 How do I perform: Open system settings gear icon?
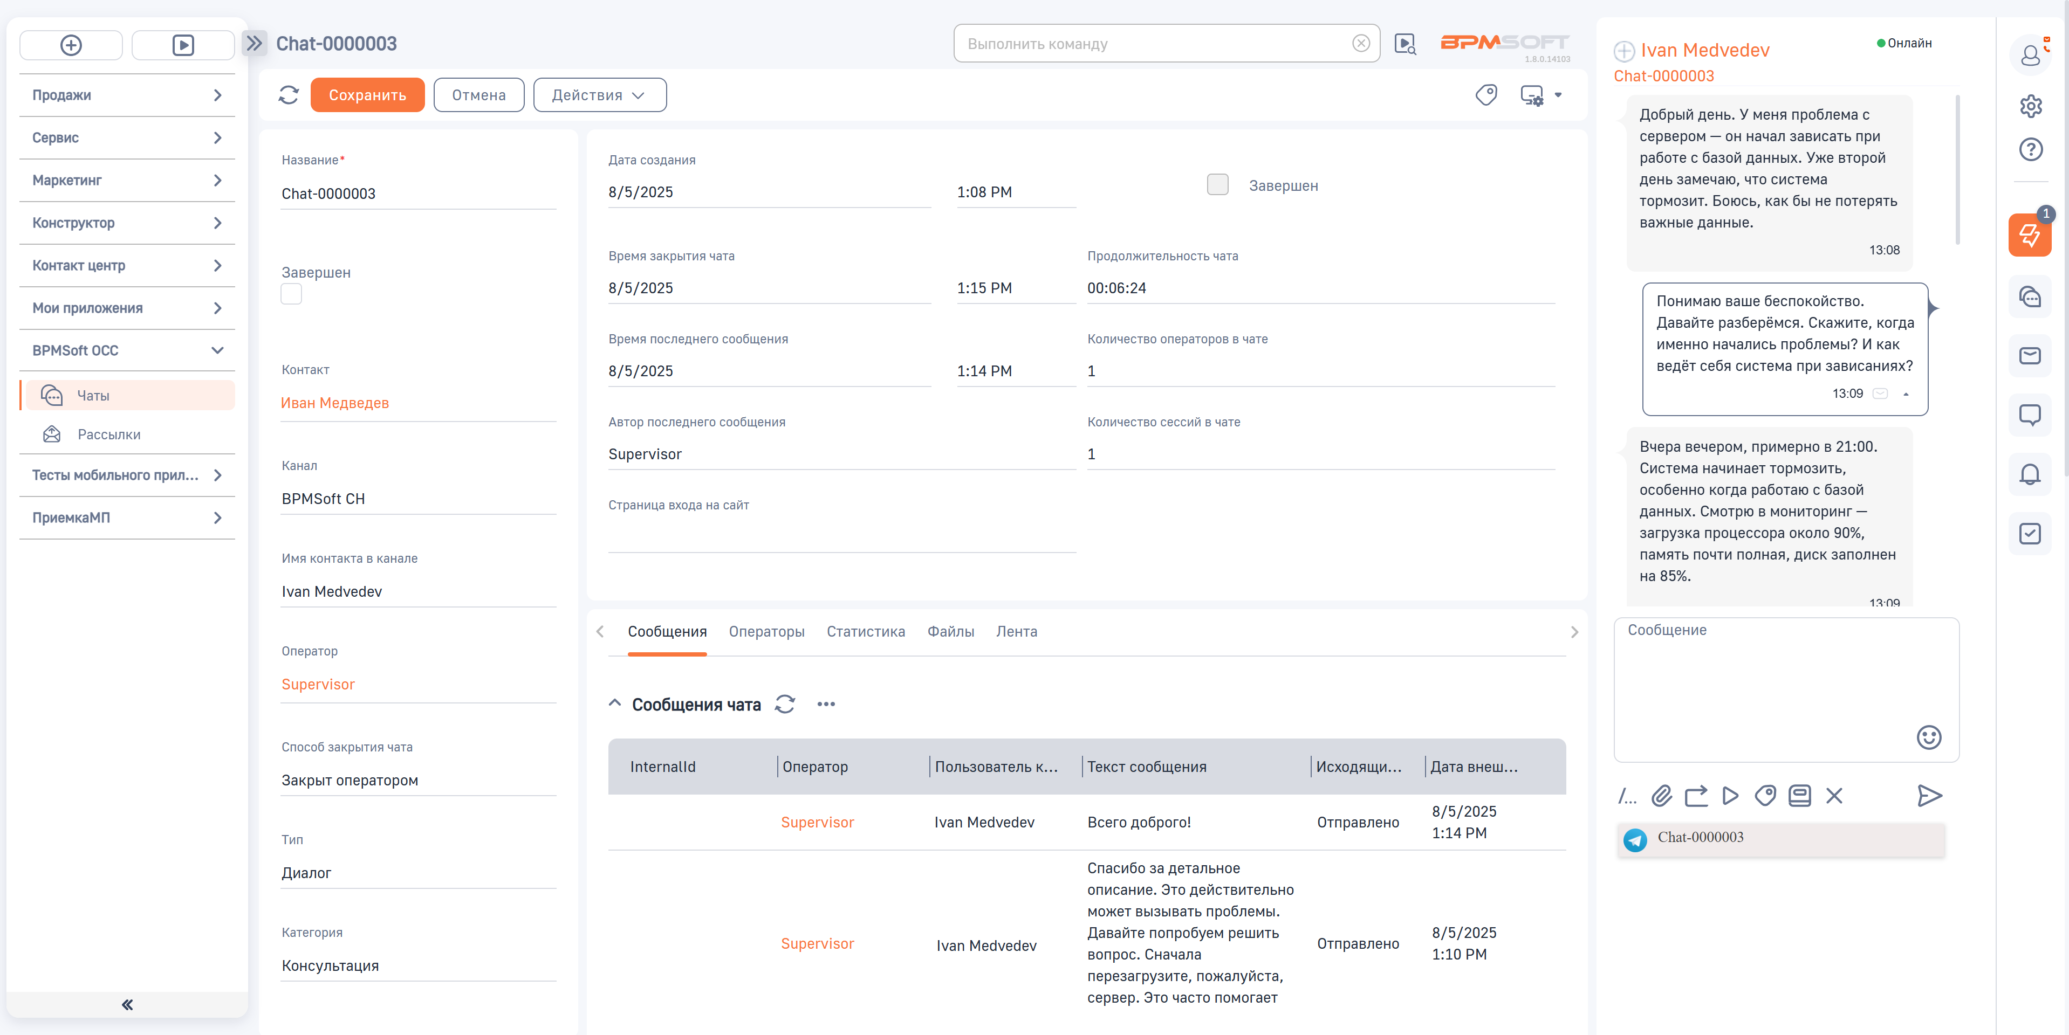(x=2031, y=106)
